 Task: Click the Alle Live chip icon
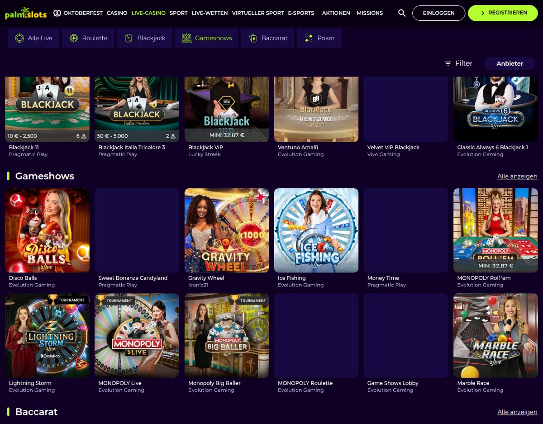tap(19, 38)
